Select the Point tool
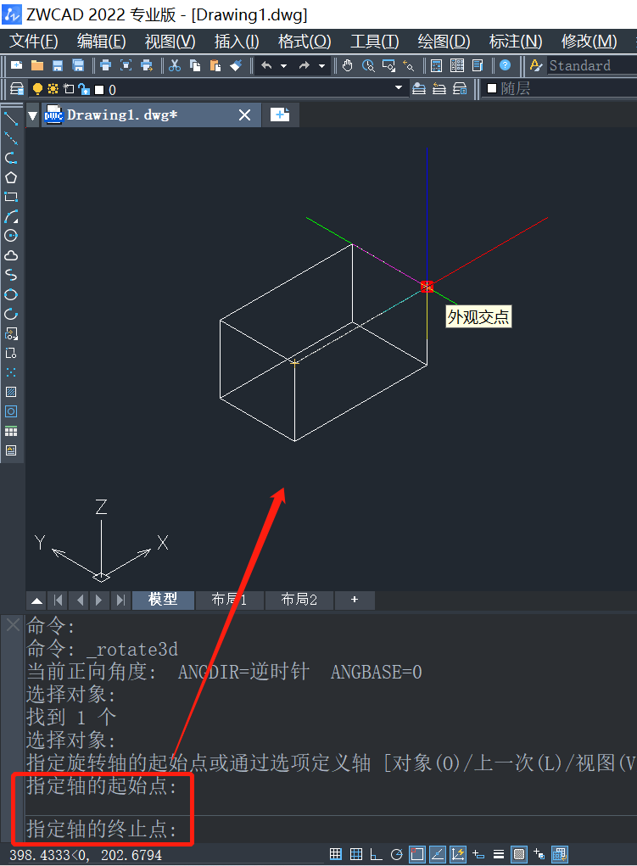Image resolution: width=637 pixels, height=866 pixels. click(x=11, y=372)
